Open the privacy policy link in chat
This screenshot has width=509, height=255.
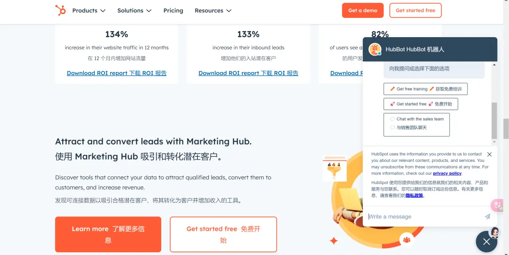click(x=447, y=173)
